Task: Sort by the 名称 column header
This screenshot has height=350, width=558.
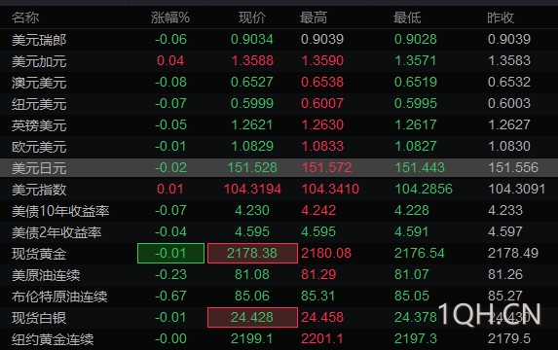Action: pos(25,17)
